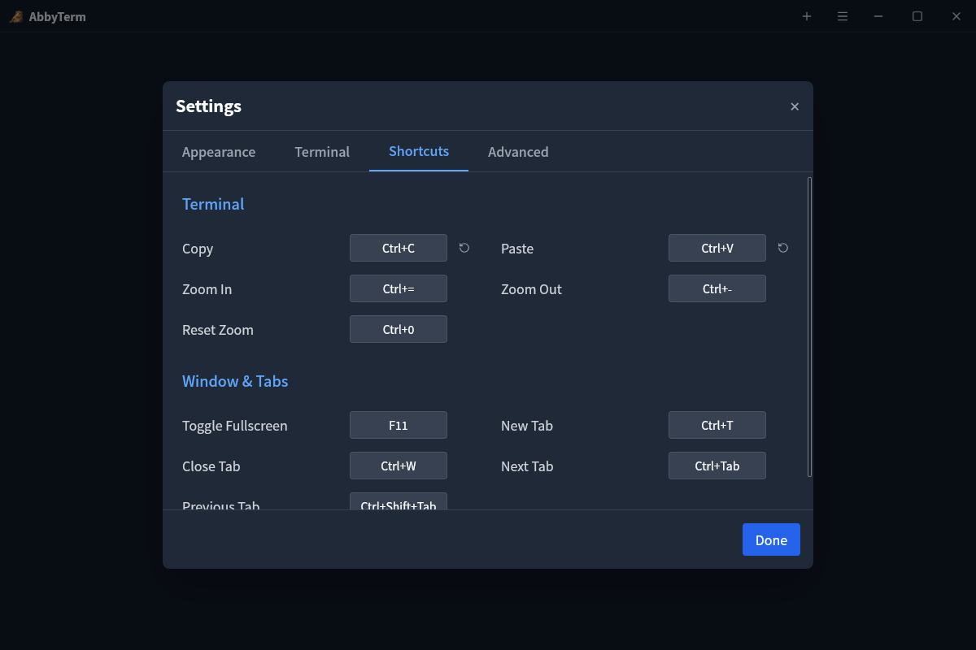Click the settings panel scrollbar

tap(809, 325)
